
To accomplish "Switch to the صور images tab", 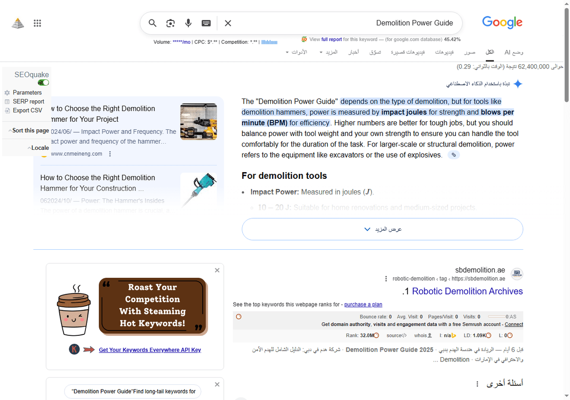I will (469, 52).
